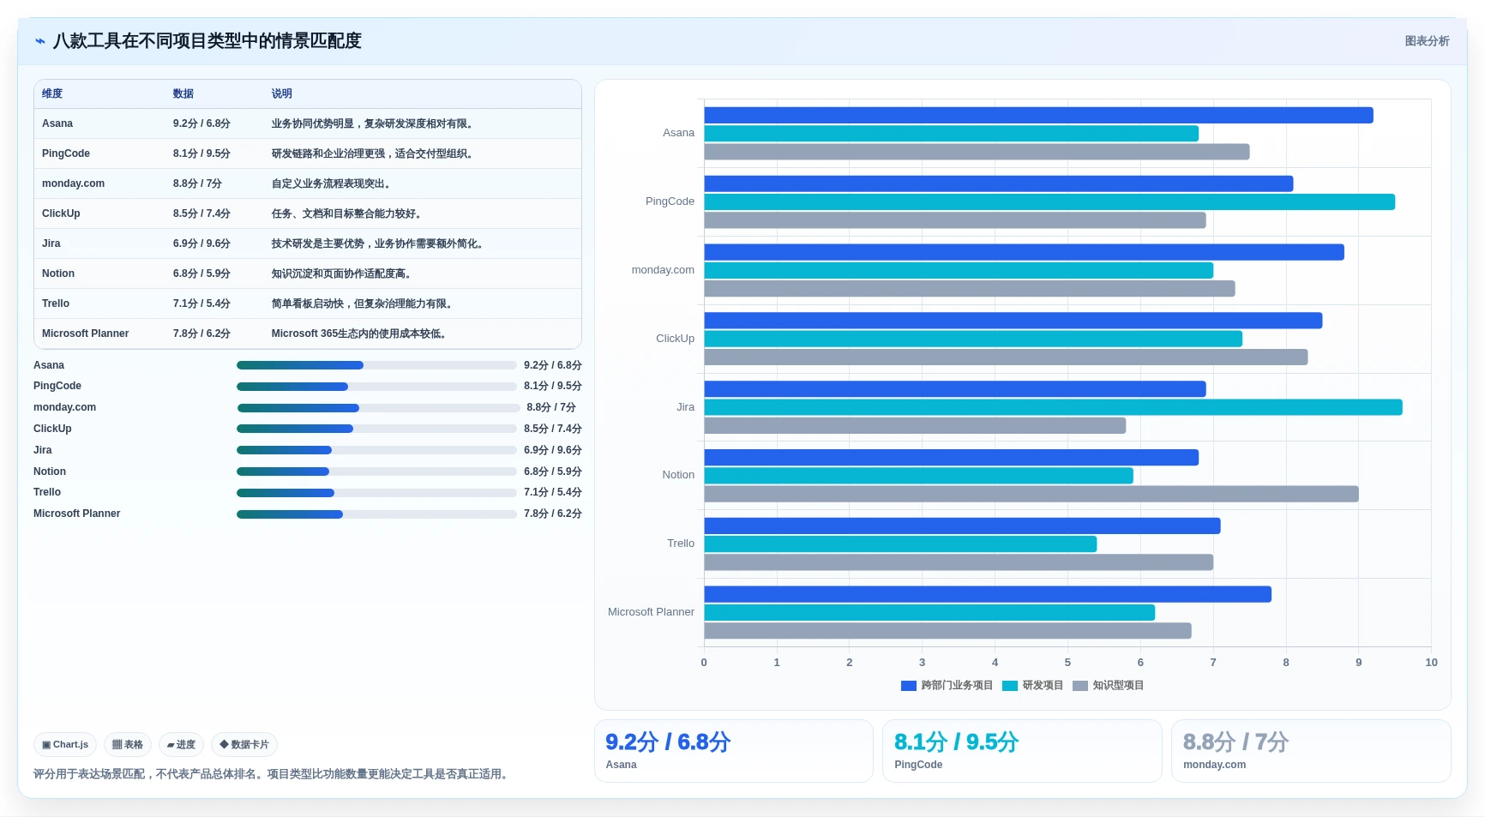This screenshot has height=817, width=1485.
Task: Open the PingCode data card showing 8.1分 / 9.5分
Action: [x=1022, y=751]
